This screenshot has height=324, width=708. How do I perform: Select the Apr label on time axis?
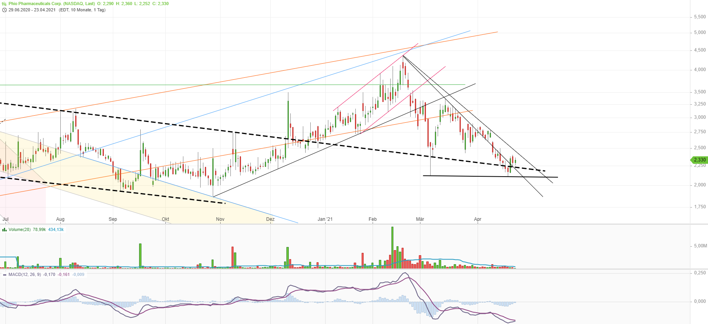point(478,219)
